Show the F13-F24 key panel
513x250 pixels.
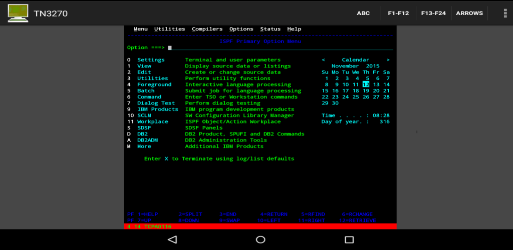pos(434,13)
